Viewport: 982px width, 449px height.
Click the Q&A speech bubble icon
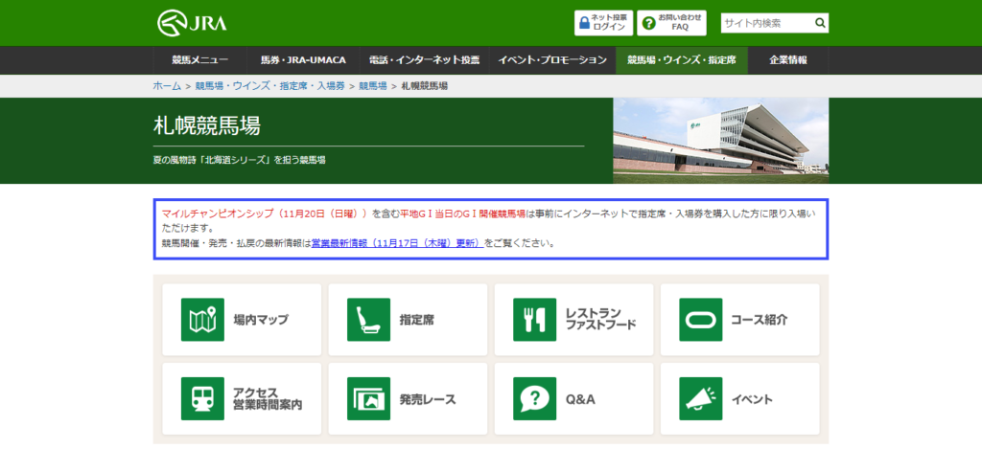534,398
